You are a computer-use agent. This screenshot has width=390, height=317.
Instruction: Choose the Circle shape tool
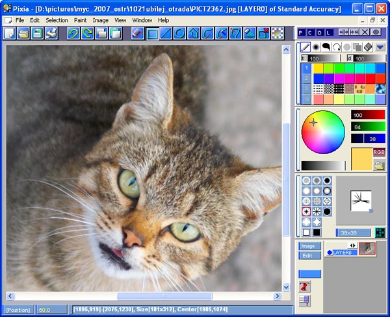(x=179, y=34)
